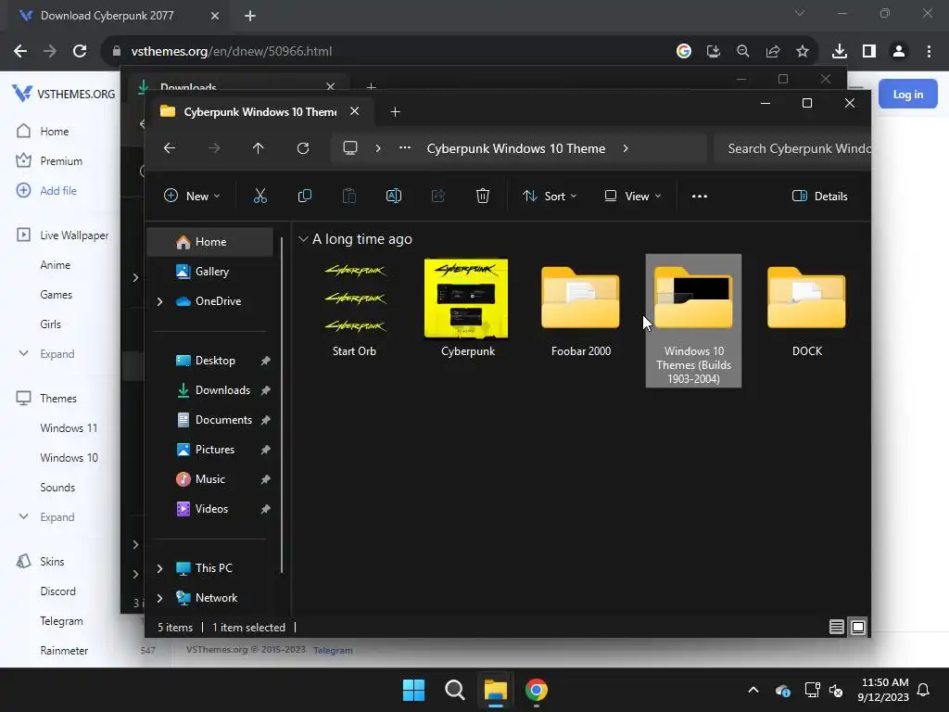949x712 pixels.
Task: Click the Copy icon in Explorer toolbar
Action: point(304,196)
